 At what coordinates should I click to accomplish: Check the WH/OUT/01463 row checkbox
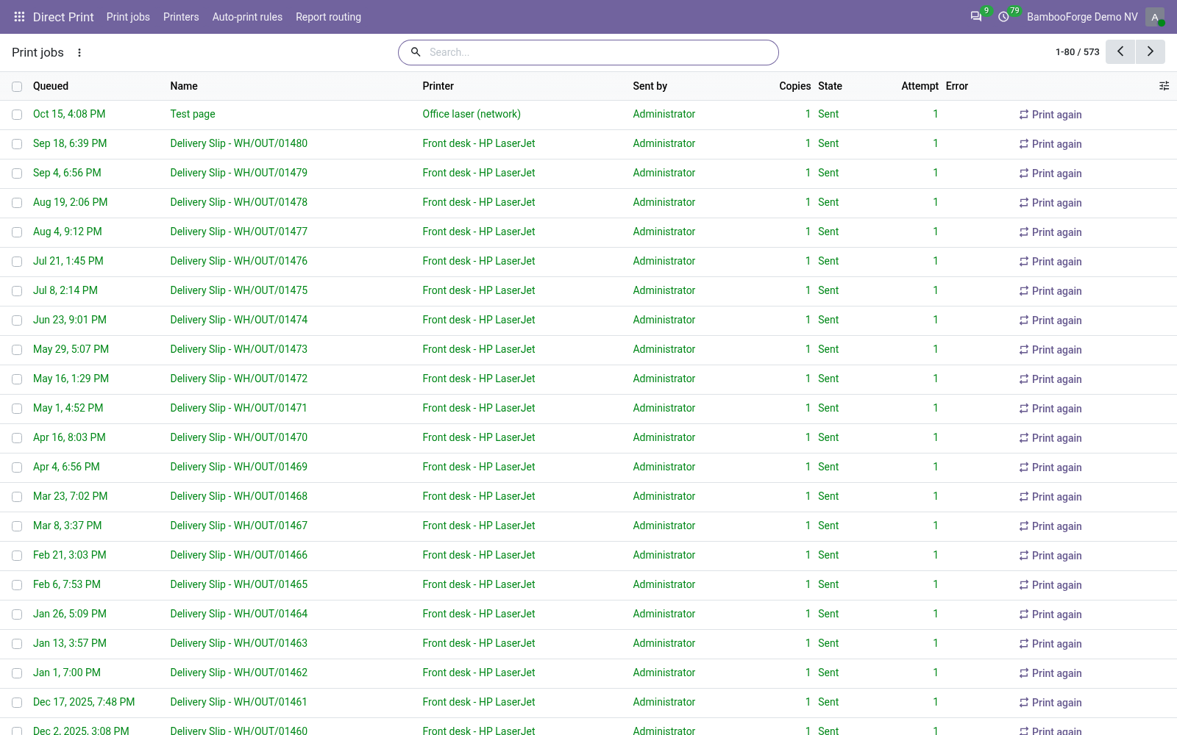coord(17,644)
